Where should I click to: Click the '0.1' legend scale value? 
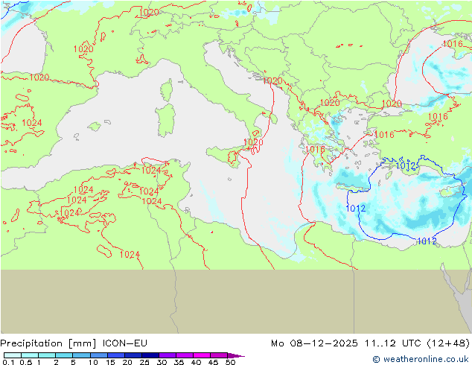(8, 362)
